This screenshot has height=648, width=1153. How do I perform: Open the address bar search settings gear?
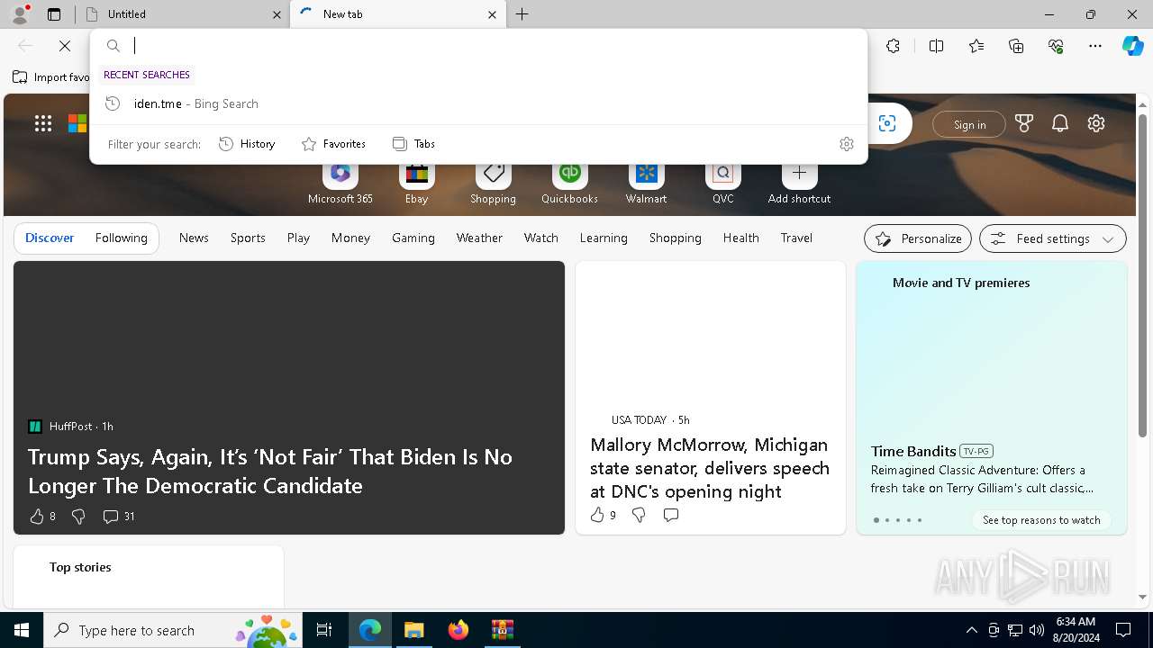pos(847,144)
